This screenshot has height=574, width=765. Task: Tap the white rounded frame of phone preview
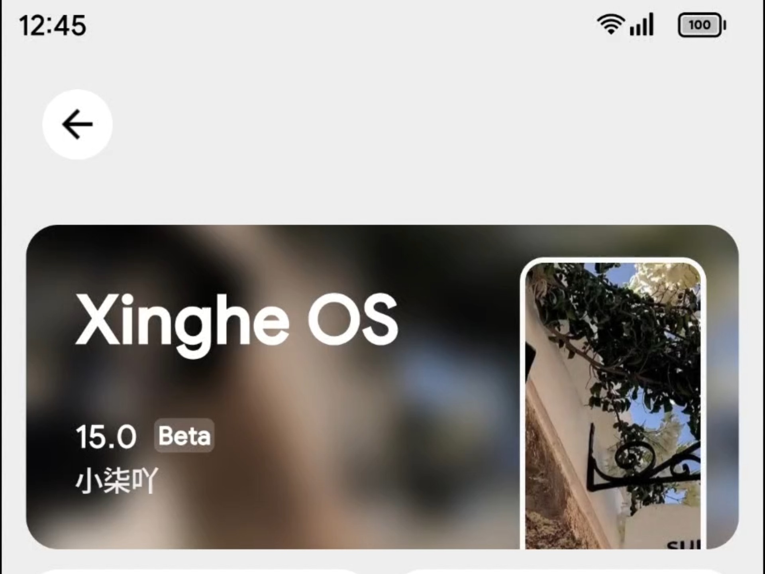click(613, 260)
